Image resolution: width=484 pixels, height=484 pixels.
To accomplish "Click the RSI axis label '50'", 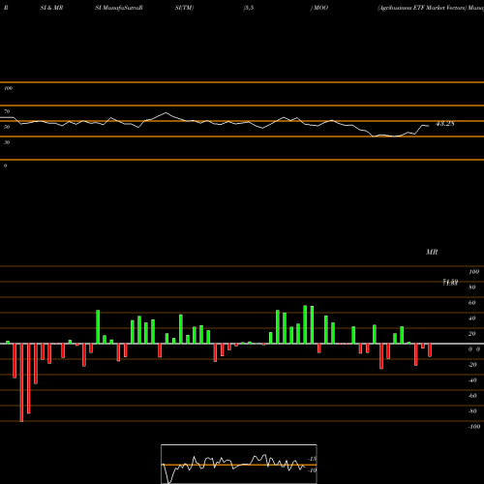I will click(7, 127).
